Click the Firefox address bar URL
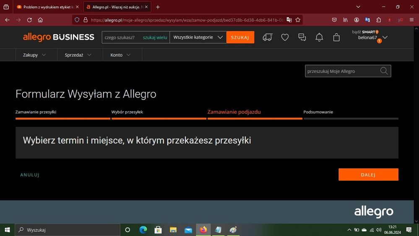The image size is (419, 236). pos(187,20)
